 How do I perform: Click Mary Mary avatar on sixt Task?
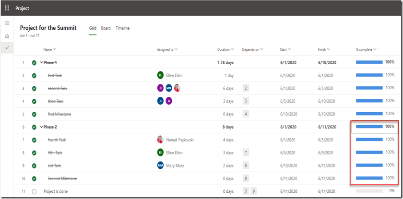pos(160,165)
